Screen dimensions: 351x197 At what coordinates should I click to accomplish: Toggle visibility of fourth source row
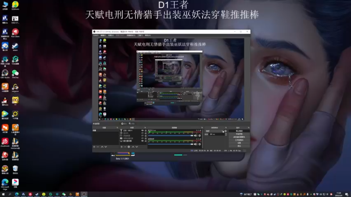click(x=142, y=138)
